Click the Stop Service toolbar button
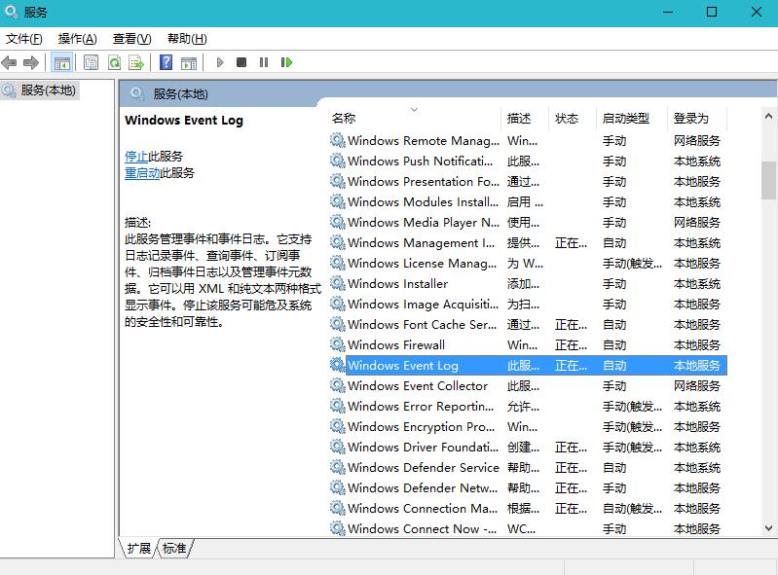 coord(241,62)
